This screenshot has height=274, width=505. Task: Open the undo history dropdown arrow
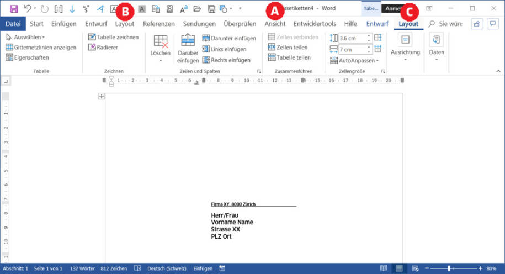pos(35,9)
